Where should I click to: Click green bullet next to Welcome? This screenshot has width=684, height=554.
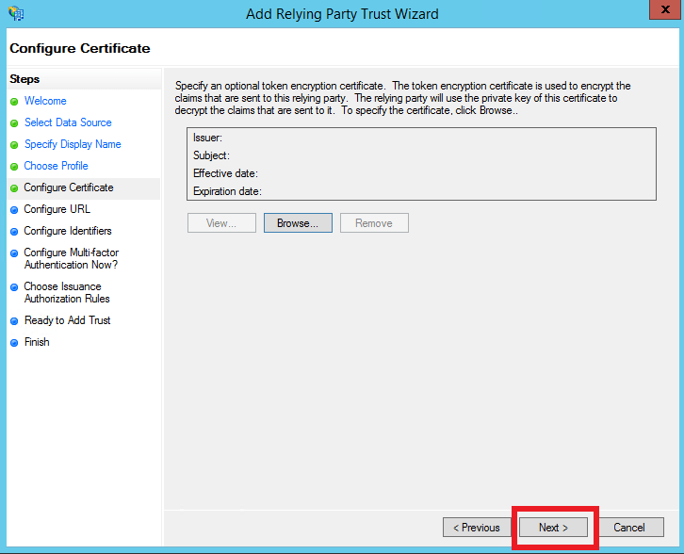[x=14, y=102]
